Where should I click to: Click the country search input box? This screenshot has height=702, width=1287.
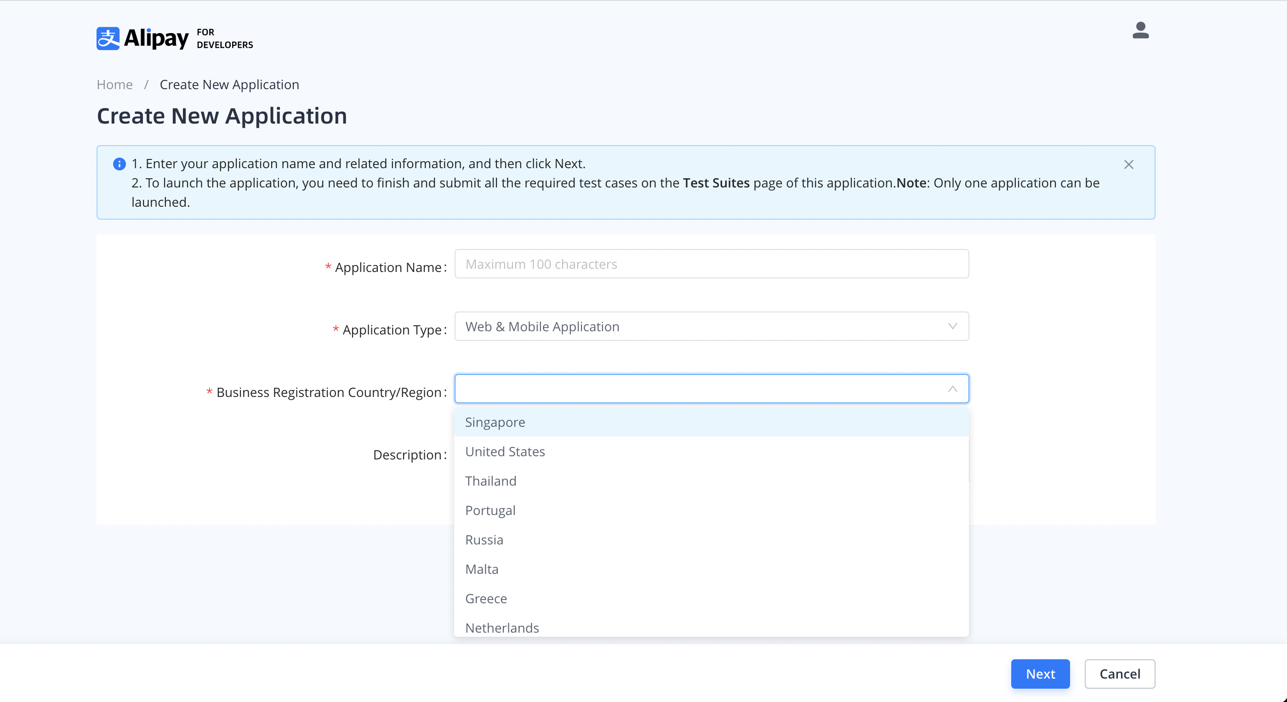(700, 389)
